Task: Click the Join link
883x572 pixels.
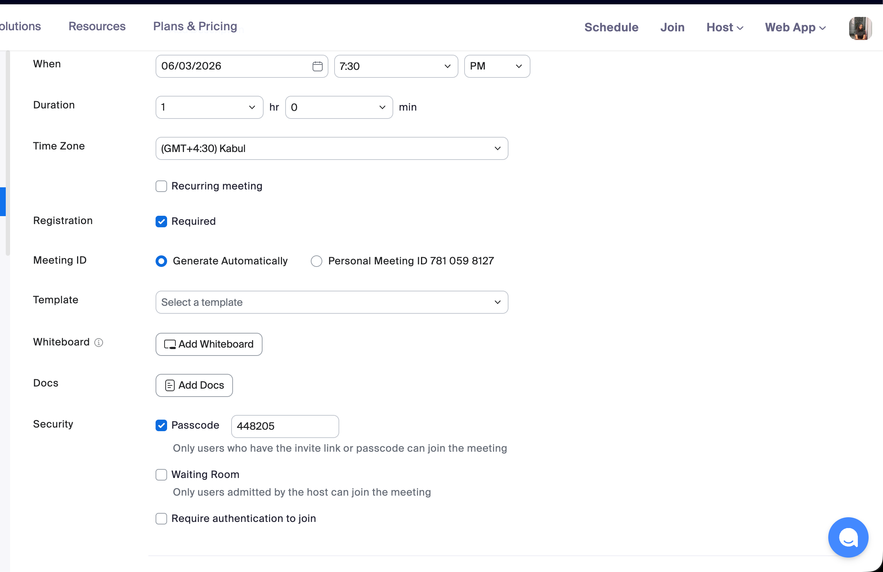Action: click(672, 27)
